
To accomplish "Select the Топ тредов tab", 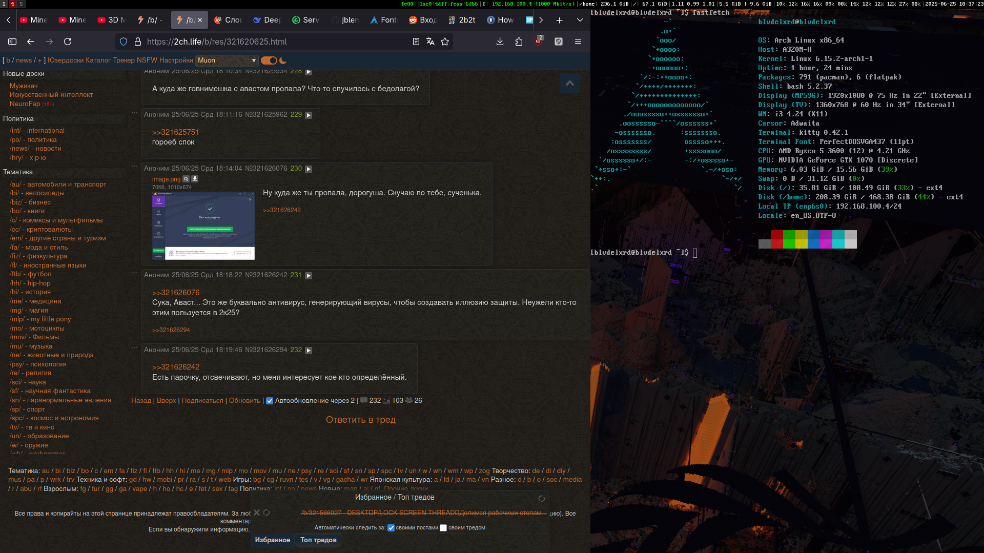I will pyautogui.click(x=318, y=540).
